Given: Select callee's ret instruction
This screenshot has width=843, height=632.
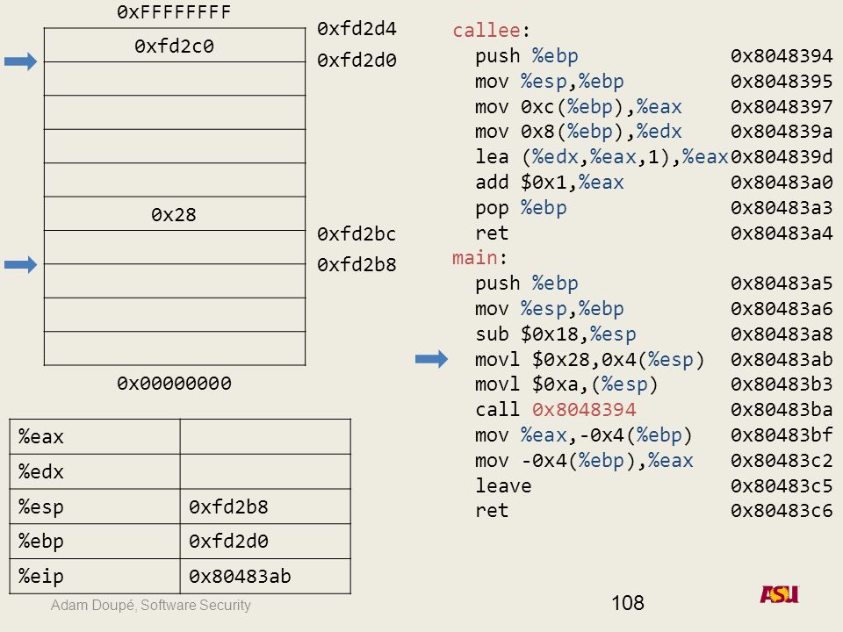Looking at the screenshot, I should tap(492, 233).
